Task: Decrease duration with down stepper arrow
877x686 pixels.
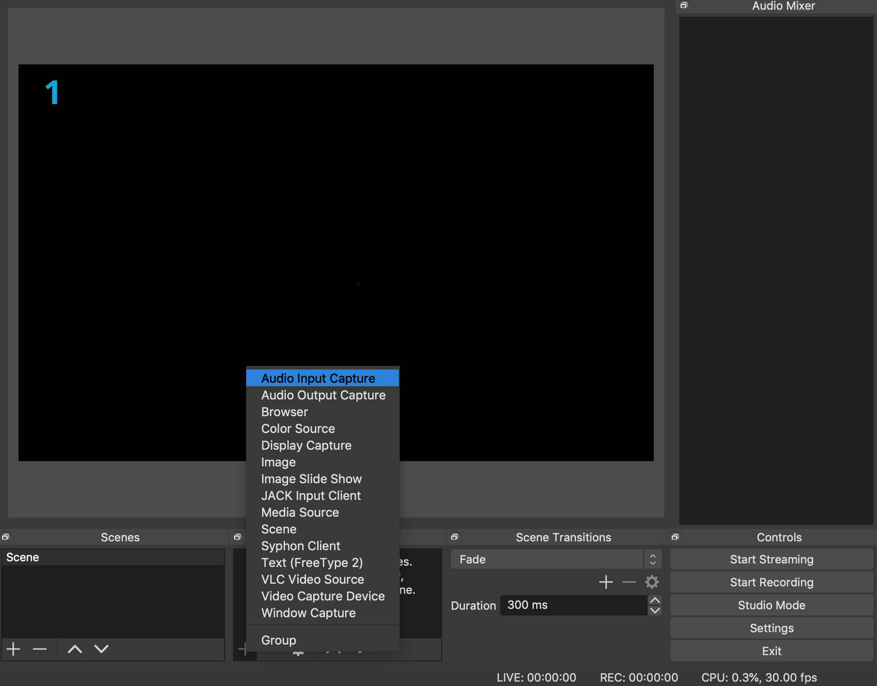Action: pos(655,610)
